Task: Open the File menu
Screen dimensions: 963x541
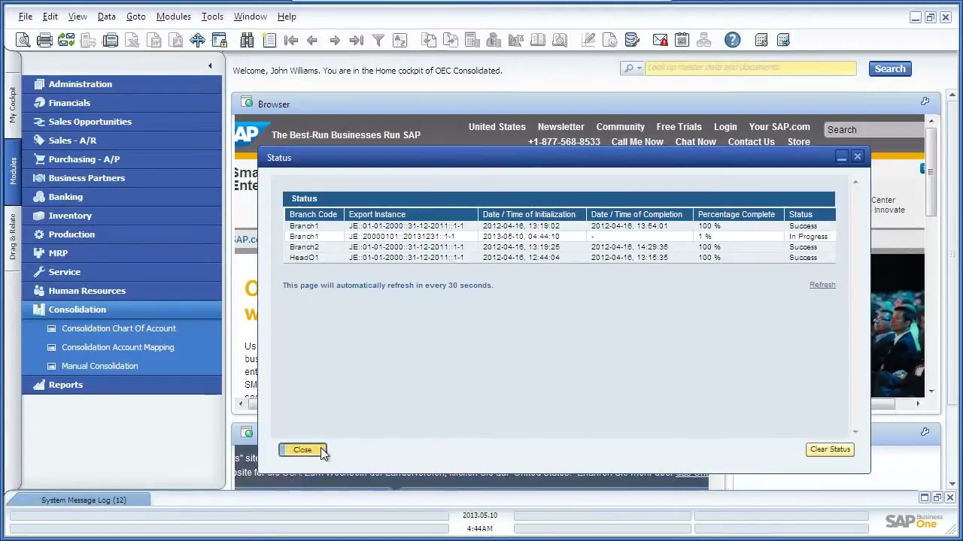Action: click(x=25, y=16)
